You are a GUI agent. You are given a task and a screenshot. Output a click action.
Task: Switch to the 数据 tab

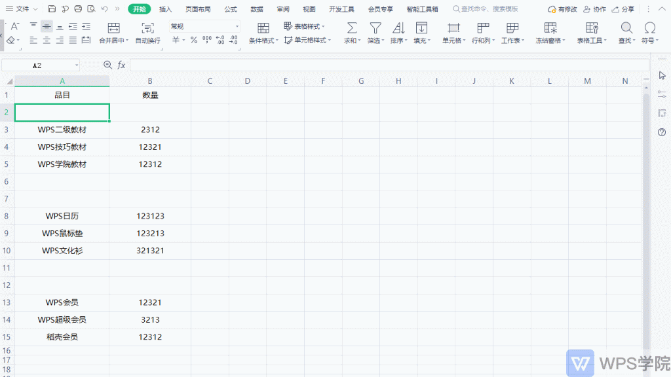(257, 9)
